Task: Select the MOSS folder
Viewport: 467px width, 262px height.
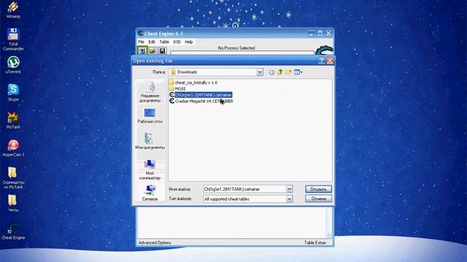Action: click(x=177, y=89)
